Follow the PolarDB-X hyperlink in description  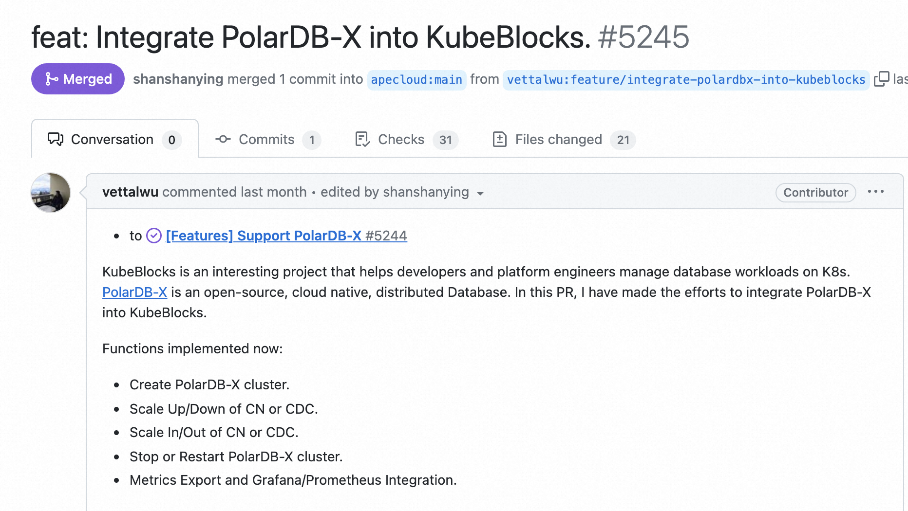[134, 292]
